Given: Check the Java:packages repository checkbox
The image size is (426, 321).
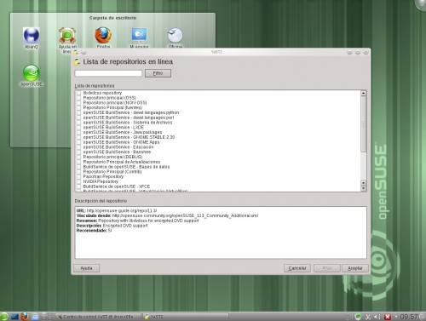Looking at the screenshot, I should (78, 132).
